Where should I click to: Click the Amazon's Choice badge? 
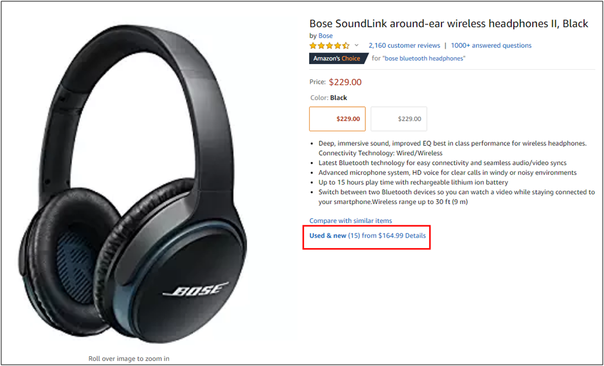pyautogui.click(x=337, y=59)
